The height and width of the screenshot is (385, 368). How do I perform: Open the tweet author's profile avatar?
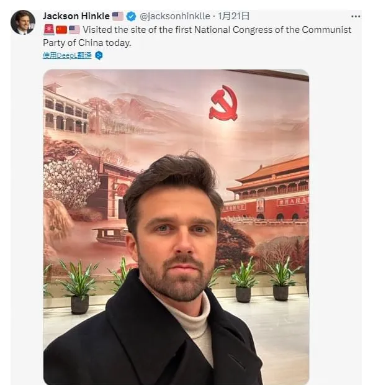[22, 22]
